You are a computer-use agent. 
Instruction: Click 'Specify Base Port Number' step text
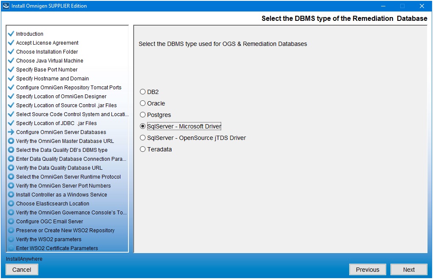click(x=47, y=69)
